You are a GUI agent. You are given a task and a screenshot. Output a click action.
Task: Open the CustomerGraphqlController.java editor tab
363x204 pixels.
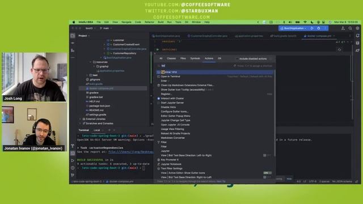208,36
